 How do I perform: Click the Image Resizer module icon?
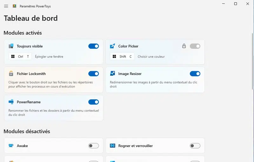(x=112, y=74)
